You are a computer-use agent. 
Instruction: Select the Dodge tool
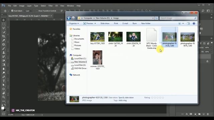[x=4, y=73]
